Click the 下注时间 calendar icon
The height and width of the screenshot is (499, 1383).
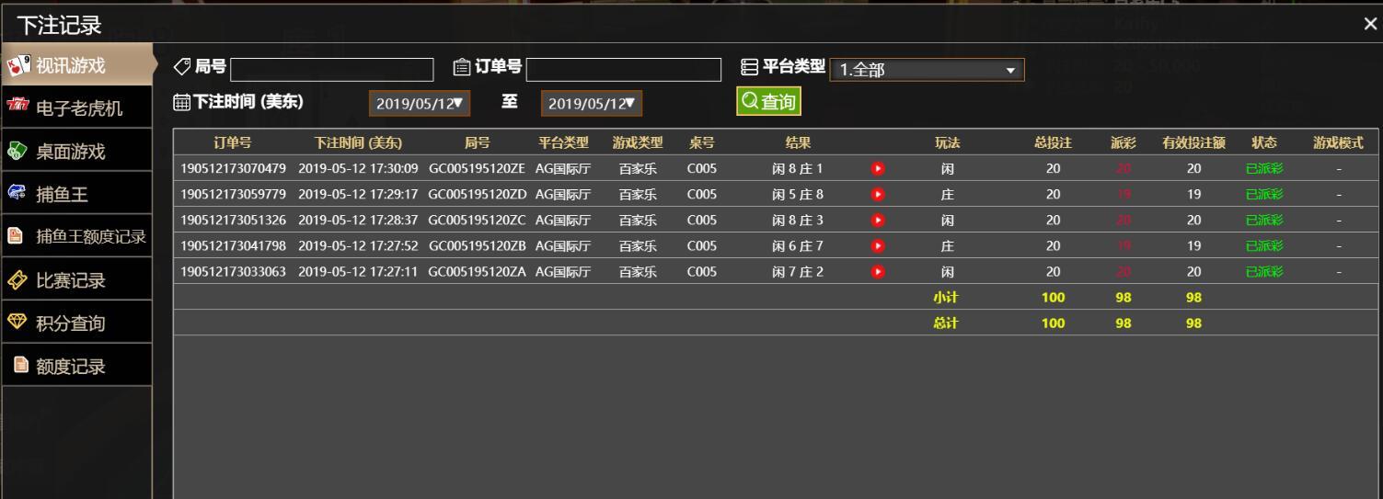(x=181, y=102)
